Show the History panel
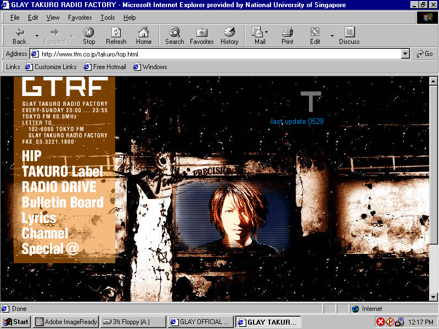Image resolution: width=439 pixels, height=329 pixels. [x=229, y=36]
